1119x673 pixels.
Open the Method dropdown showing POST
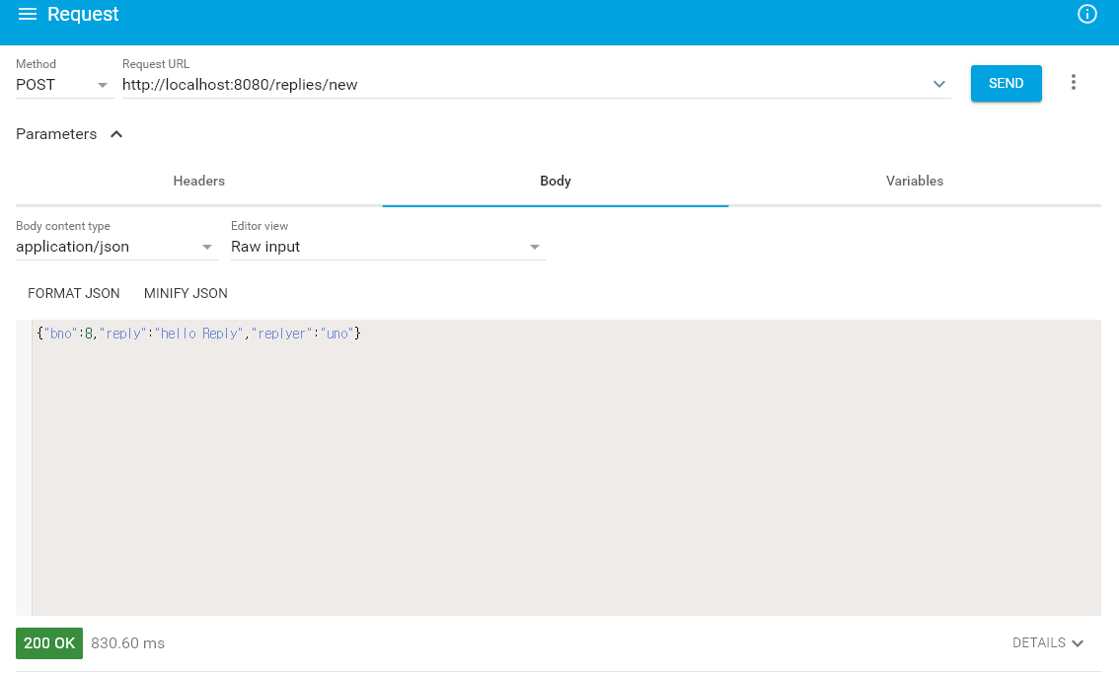(x=63, y=85)
